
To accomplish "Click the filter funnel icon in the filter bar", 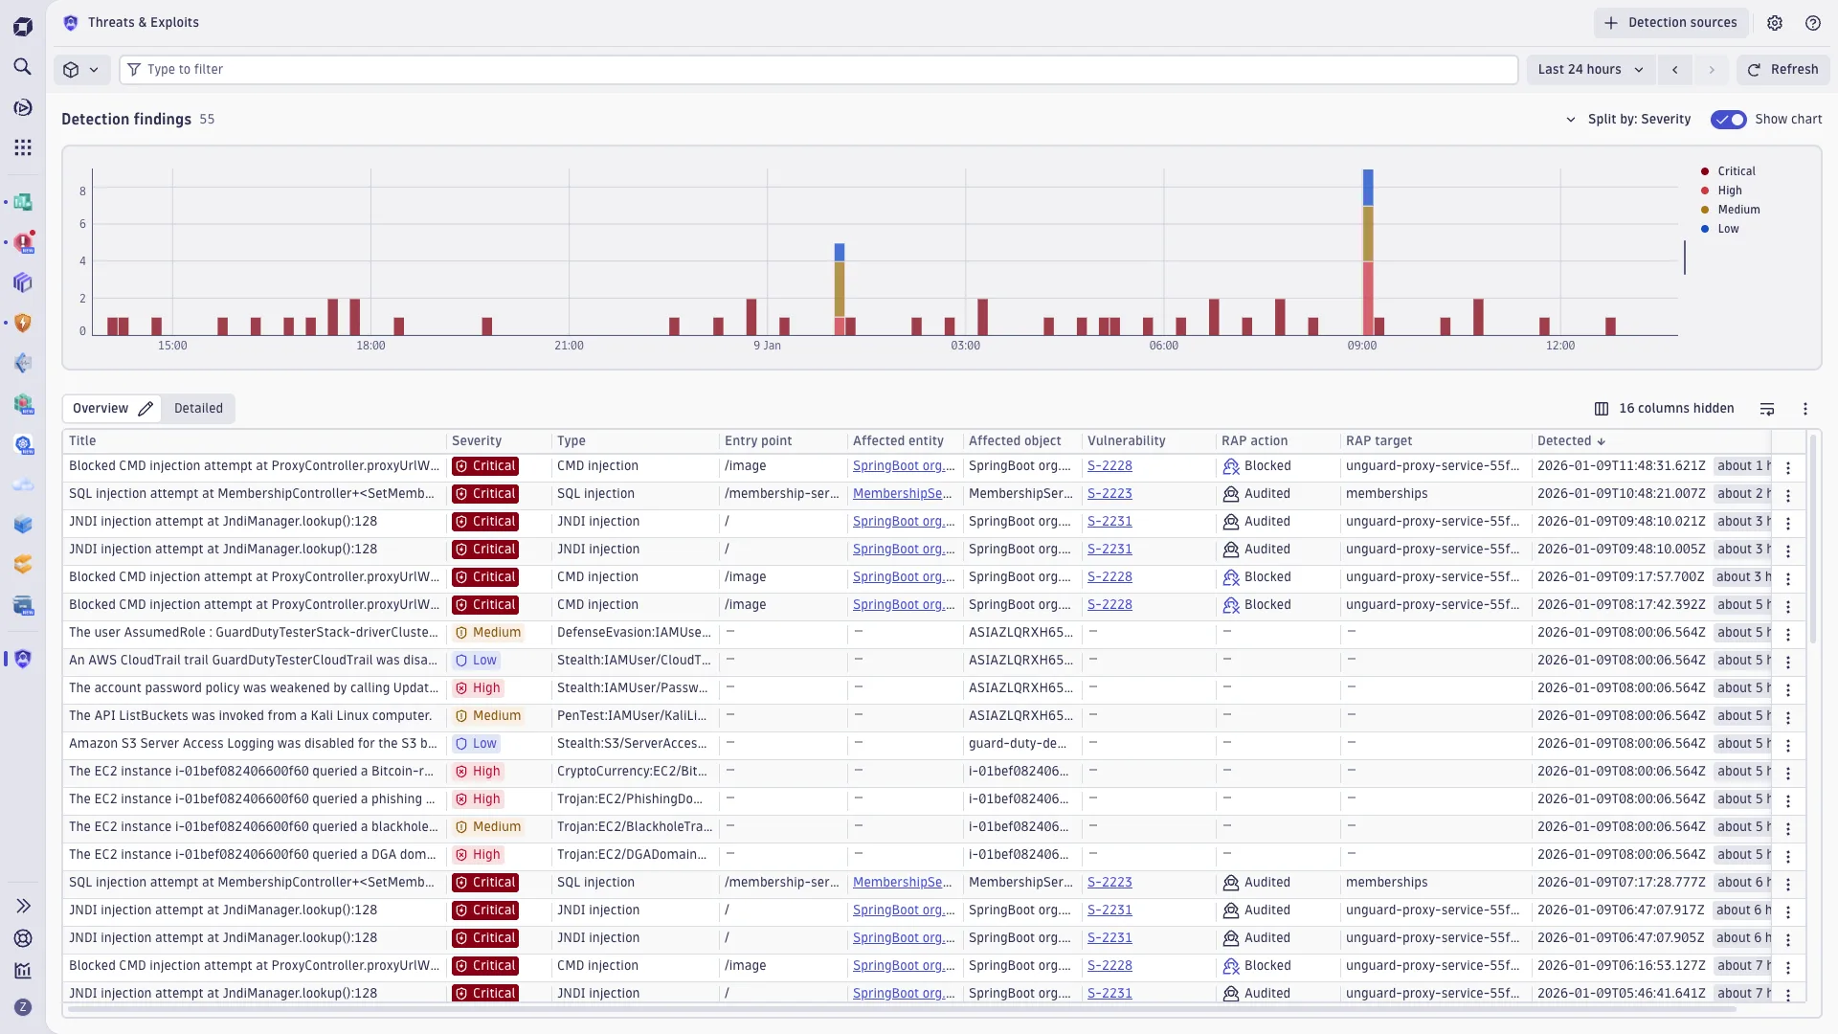I will [134, 69].
